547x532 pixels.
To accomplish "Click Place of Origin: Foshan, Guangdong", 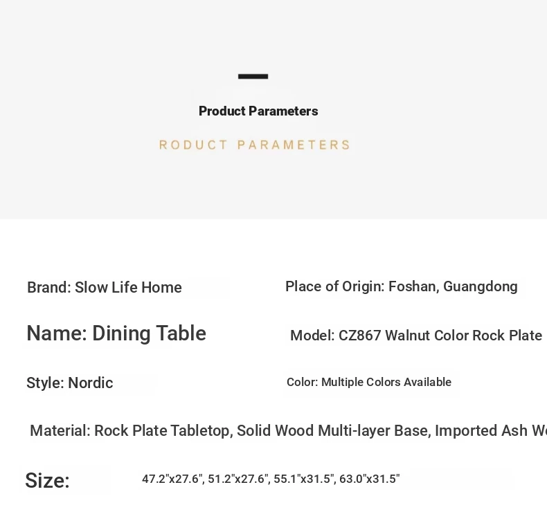I will pos(401,286).
